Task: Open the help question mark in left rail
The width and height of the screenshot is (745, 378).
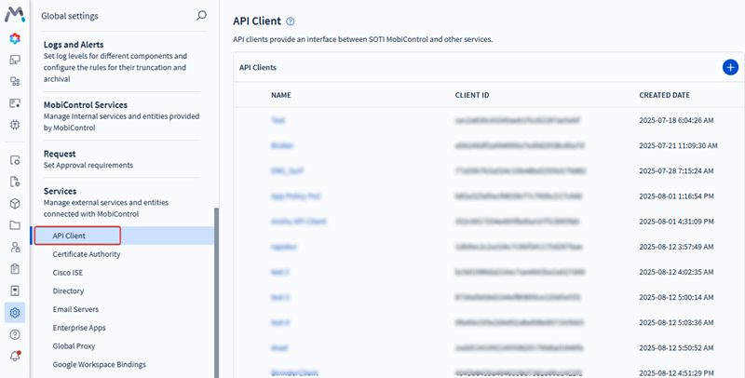Action: pyautogui.click(x=15, y=334)
